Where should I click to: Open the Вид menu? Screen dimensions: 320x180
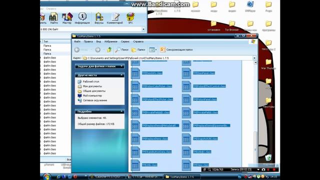98,41
